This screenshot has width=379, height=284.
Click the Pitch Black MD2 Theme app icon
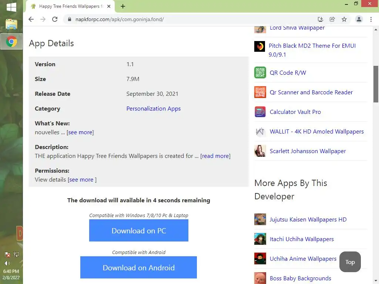point(260,46)
